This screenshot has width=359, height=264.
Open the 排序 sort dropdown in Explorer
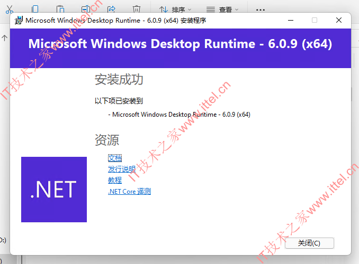click(x=175, y=10)
